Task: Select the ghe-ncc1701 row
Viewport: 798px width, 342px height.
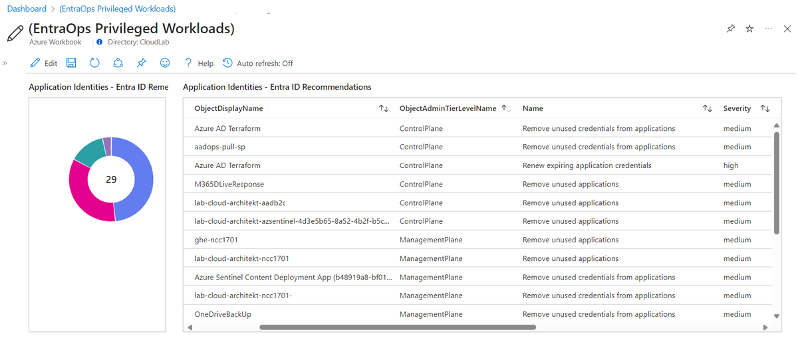Action: coord(477,240)
